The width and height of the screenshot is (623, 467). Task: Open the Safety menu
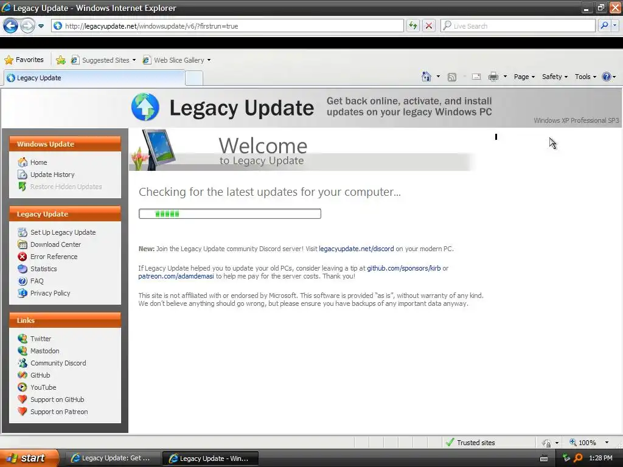point(555,77)
